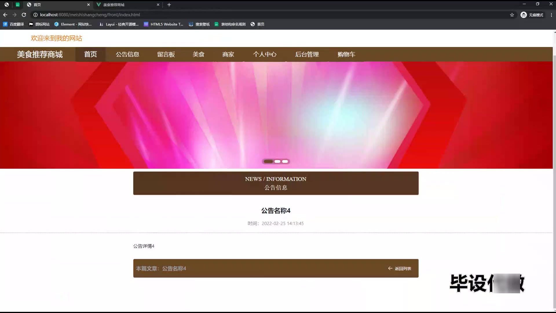Image resolution: width=556 pixels, height=313 pixels.
Task: Open 公告信息 navigation menu item
Action: [127, 54]
